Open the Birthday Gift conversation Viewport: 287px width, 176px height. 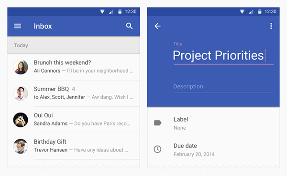[74, 146]
